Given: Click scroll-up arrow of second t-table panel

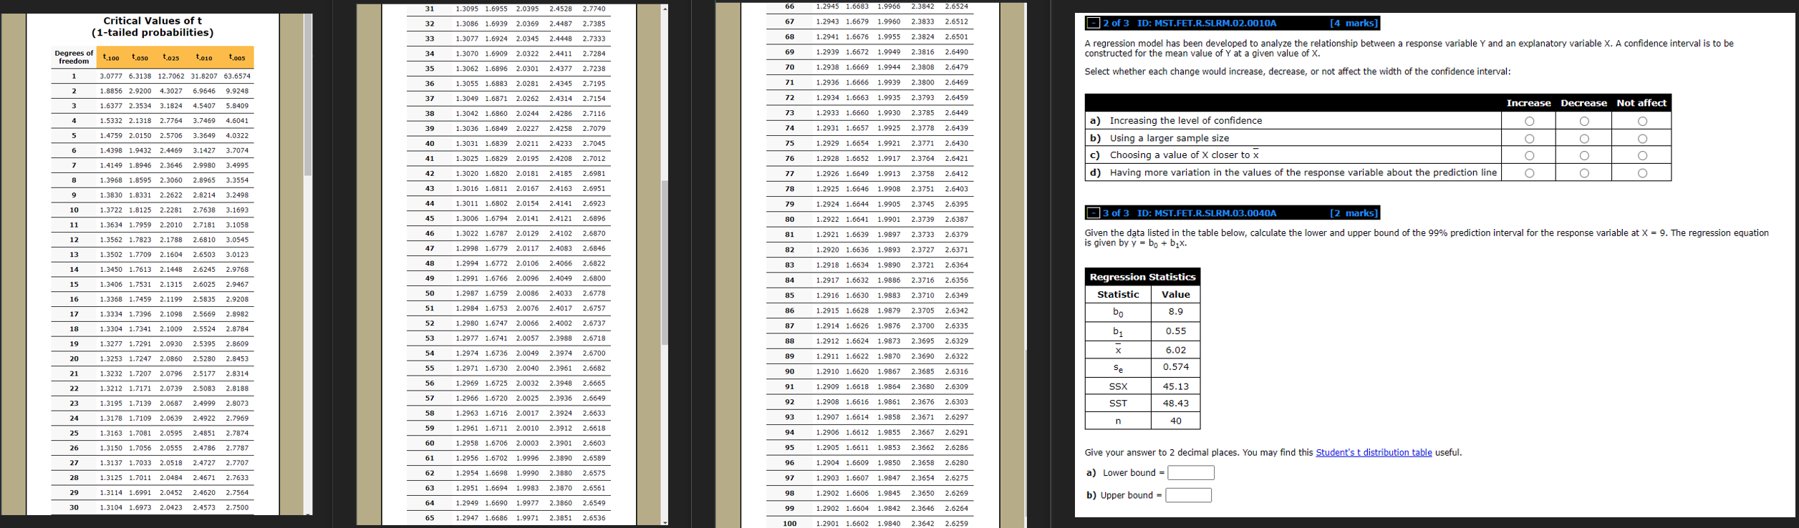Looking at the screenshot, I should click(x=665, y=9).
